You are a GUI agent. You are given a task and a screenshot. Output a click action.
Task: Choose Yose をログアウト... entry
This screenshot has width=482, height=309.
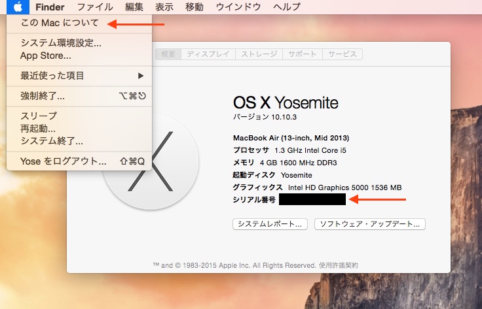point(79,161)
